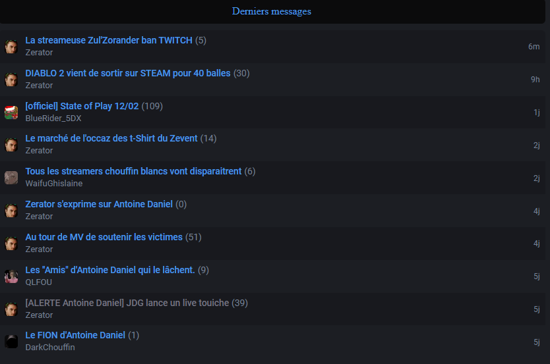550x364 pixels.
Task: Open the [officiel] State of Play 12/02 thread
Action: [x=82, y=106]
